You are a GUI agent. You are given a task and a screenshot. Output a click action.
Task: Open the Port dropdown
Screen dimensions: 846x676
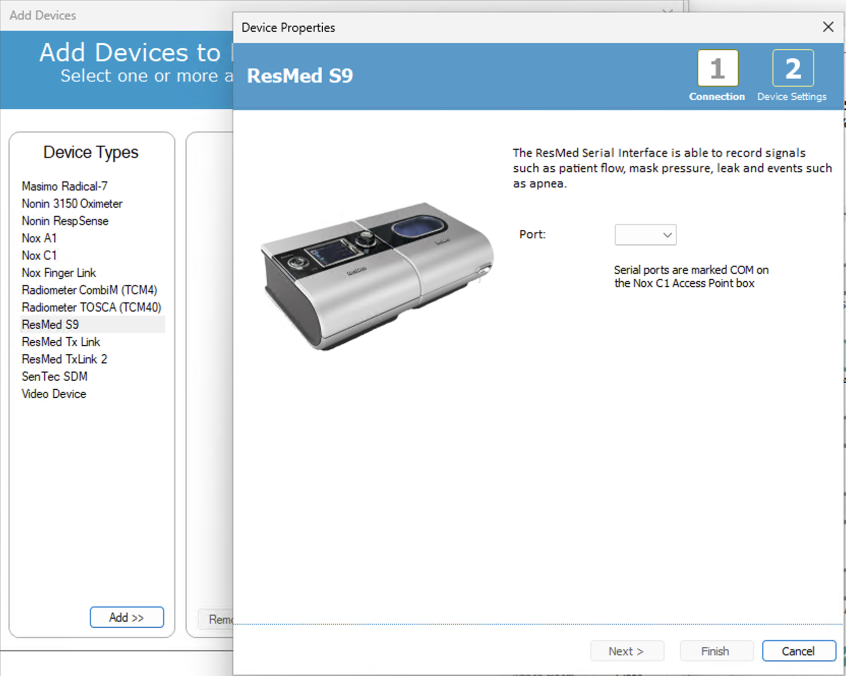click(645, 235)
